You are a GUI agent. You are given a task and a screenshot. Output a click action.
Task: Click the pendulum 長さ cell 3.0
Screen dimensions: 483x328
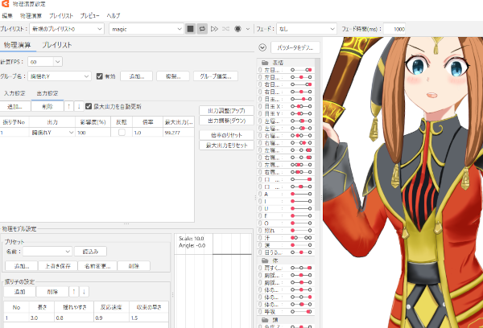tap(42, 318)
